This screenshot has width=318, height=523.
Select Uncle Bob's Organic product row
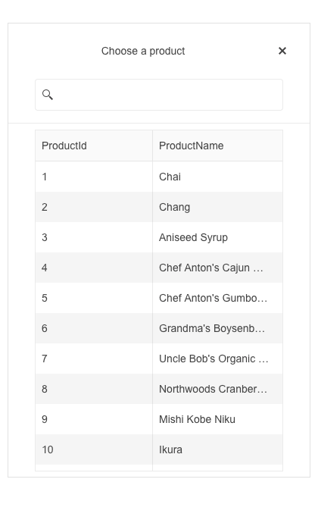[x=159, y=359]
